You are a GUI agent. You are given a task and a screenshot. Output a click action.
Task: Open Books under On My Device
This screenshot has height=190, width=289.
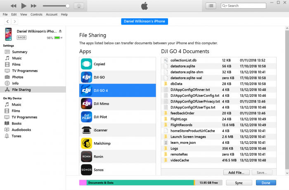(x=17, y=123)
